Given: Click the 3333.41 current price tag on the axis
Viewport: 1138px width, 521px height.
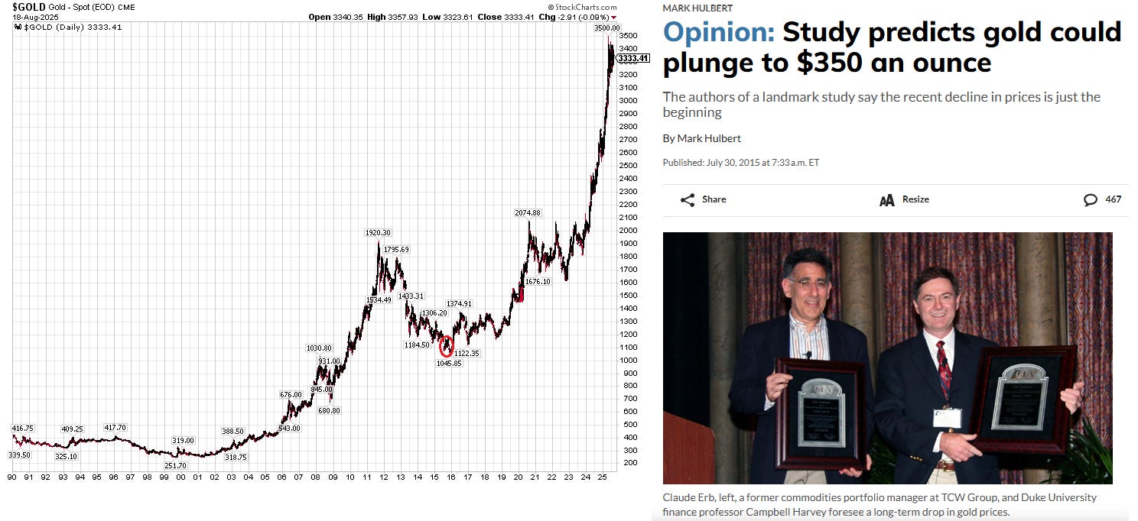Looking at the screenshot, I should click(x=633, y=58).
